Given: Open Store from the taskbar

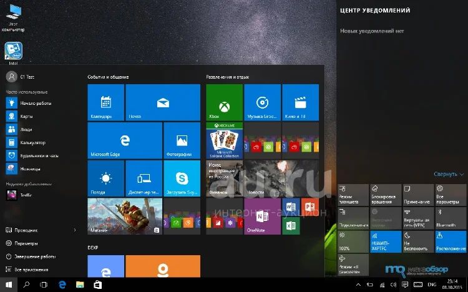Looking at the screenshot, I should coord(97,285).
